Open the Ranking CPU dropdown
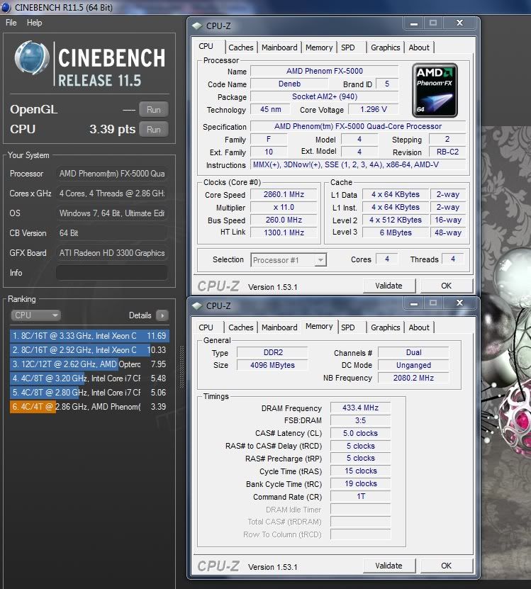This screenshot has height=589, width=531. click(x=36, y=315)
